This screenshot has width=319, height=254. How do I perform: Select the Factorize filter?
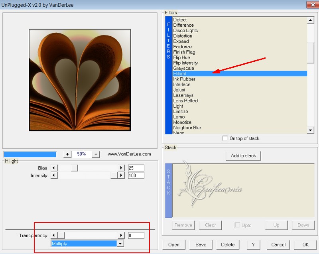240,47
